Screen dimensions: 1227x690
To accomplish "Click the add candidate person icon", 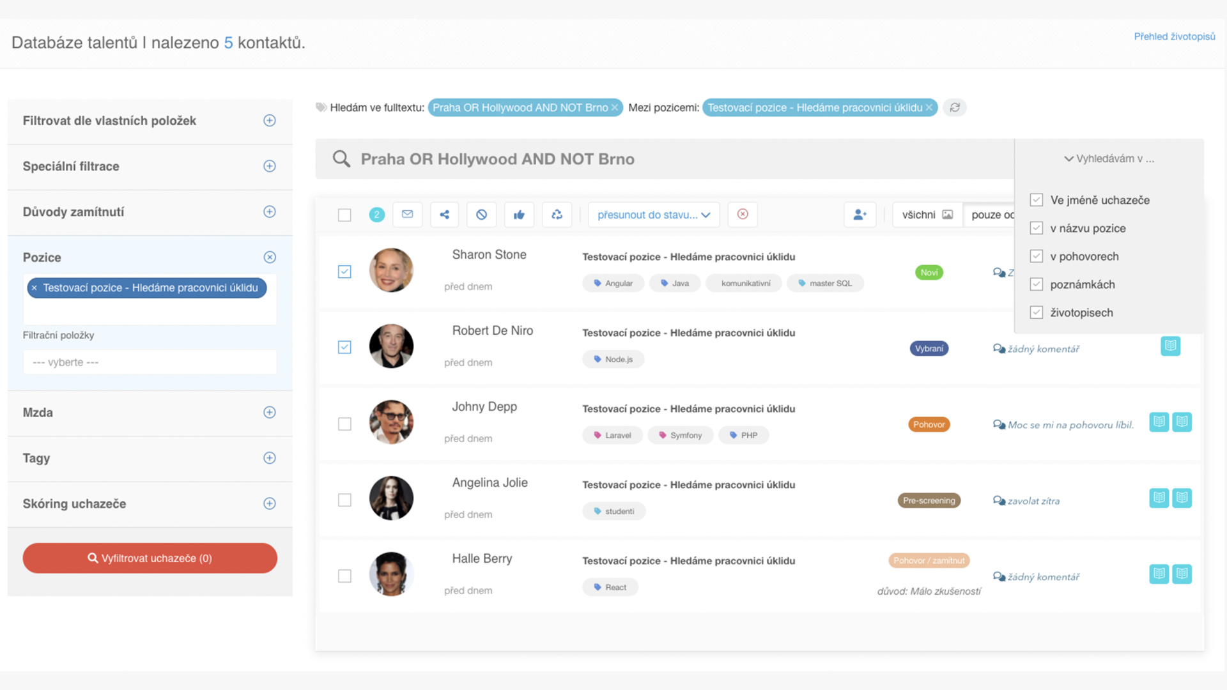I will tap(860, 215).
